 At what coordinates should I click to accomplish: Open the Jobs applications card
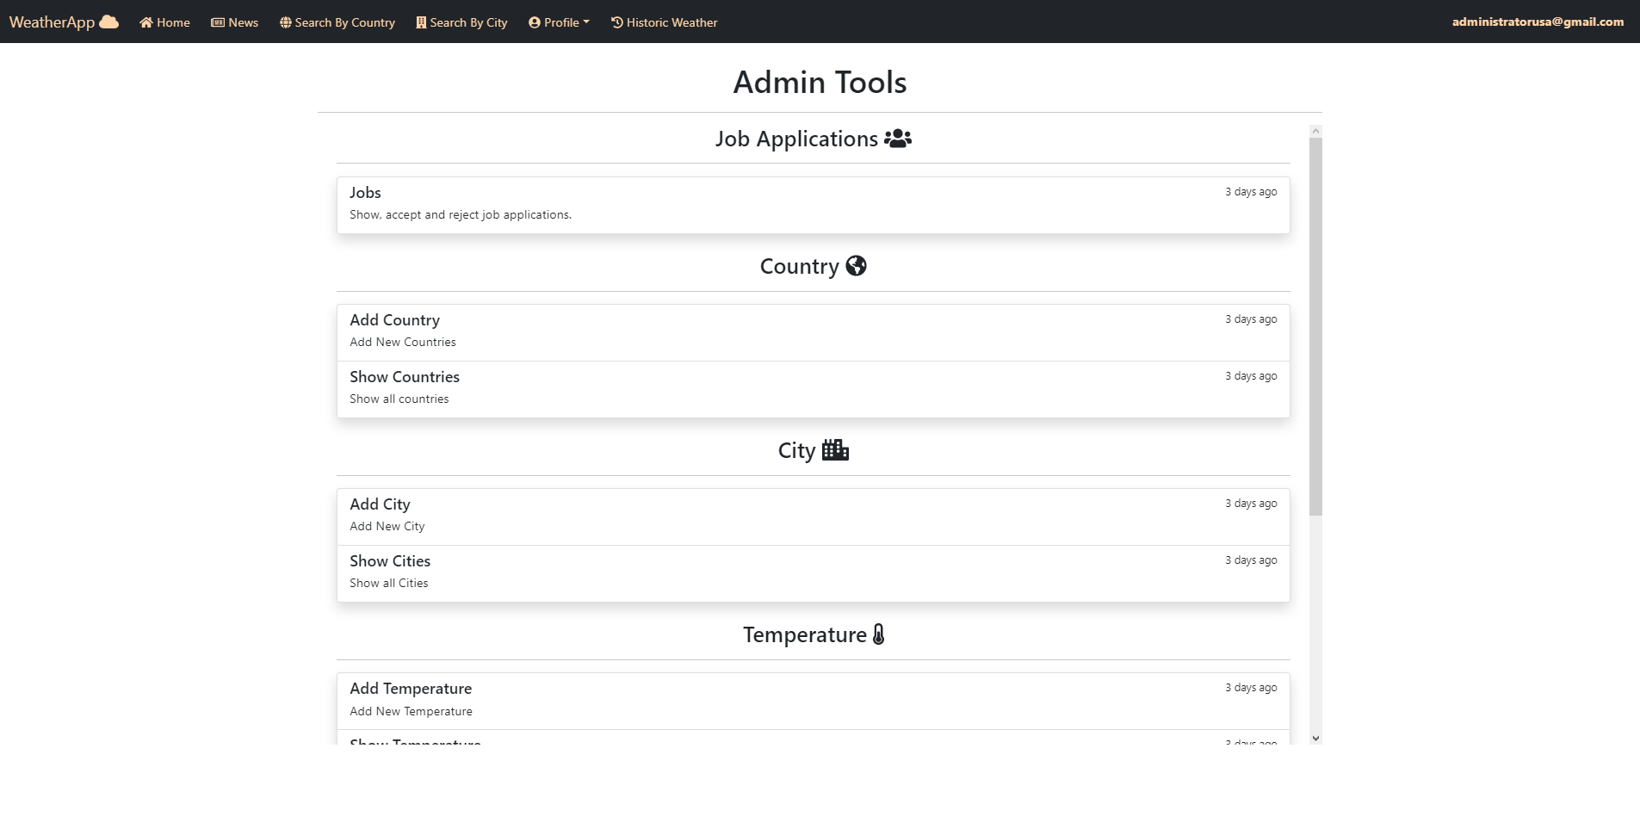[812, 204]
